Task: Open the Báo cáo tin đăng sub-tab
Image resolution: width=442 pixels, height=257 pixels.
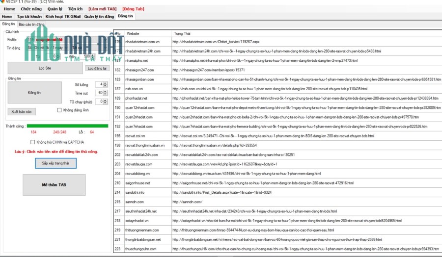Action: point(31,25)
